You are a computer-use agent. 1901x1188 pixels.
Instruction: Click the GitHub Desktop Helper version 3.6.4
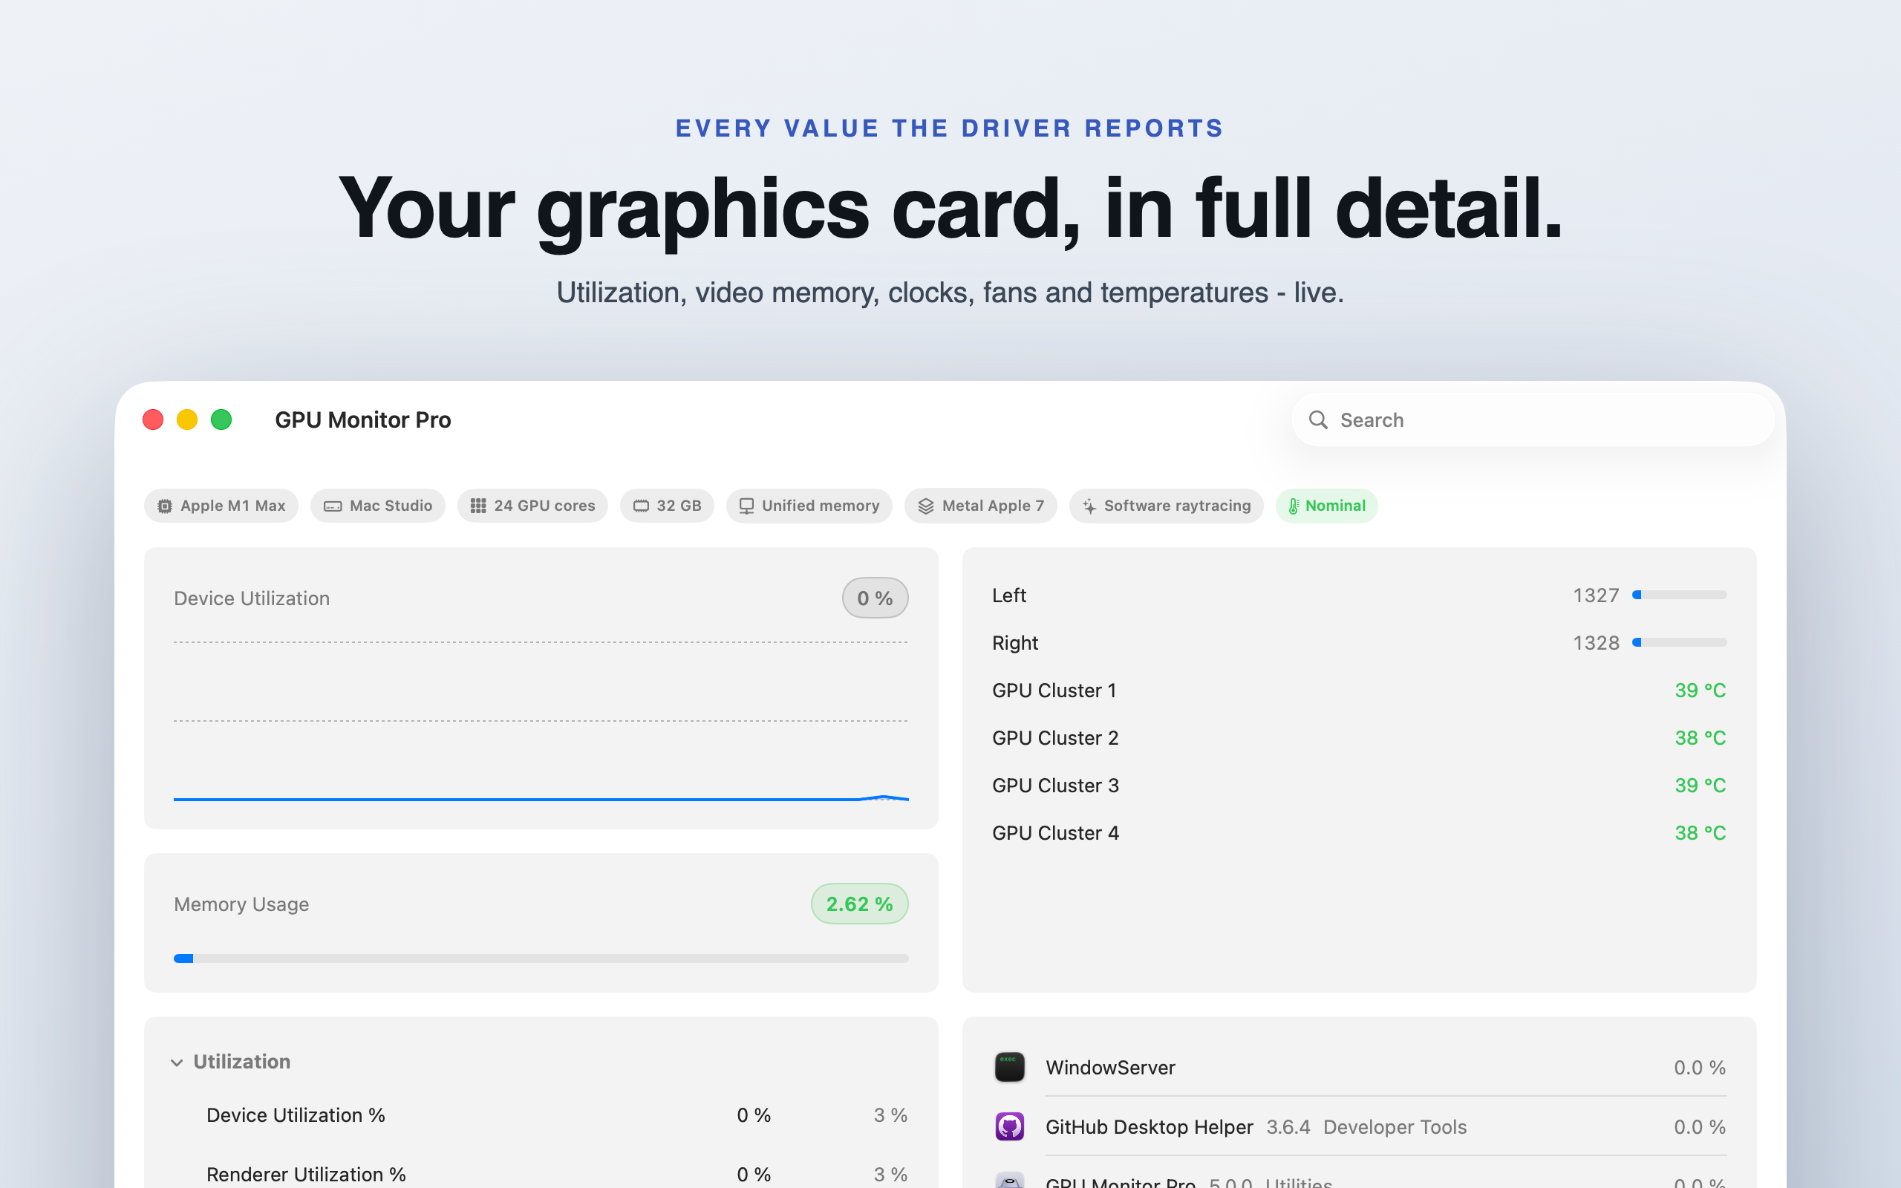pos(1288,1128)
